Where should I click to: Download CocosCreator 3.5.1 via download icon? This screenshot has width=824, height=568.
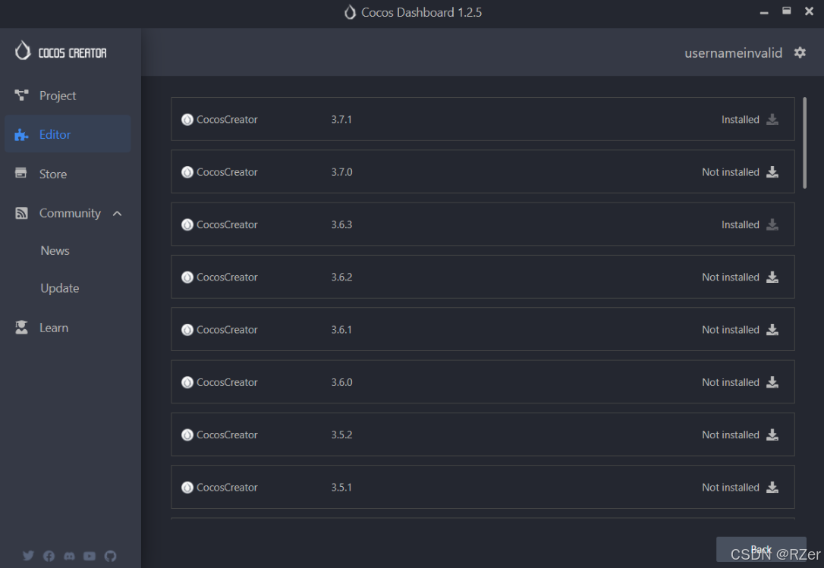click(x=772, y=487)
